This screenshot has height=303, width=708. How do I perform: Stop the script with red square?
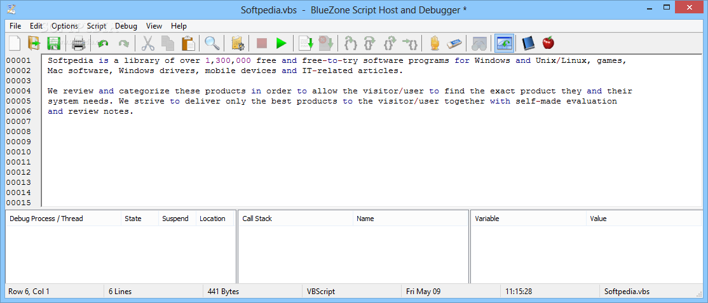point(262,43)
